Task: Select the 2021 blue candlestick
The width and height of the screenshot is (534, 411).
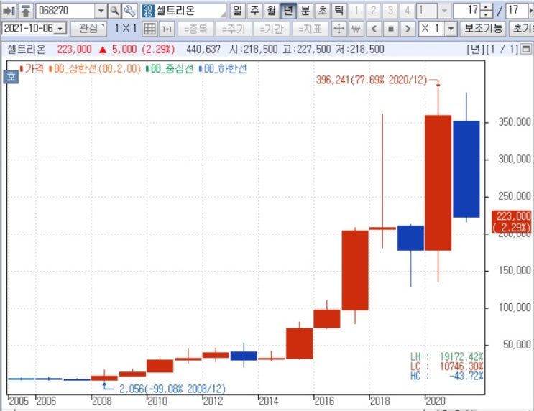Action: 466,169
